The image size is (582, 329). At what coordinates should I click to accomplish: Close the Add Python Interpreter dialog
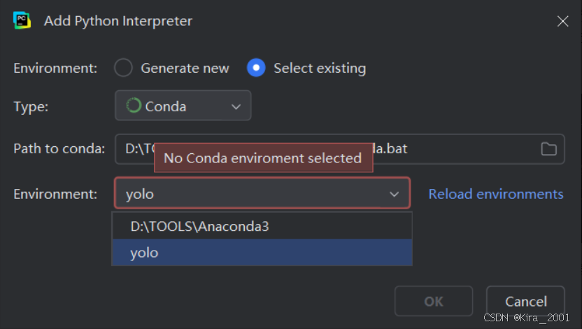coord(562,21)
